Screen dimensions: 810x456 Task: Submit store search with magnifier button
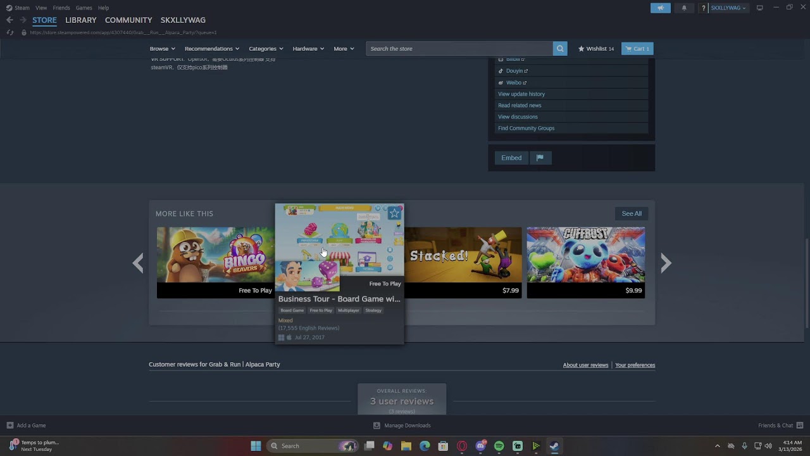coord(560,49)
